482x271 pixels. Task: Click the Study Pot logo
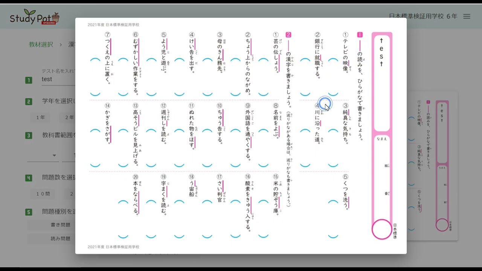35,17
